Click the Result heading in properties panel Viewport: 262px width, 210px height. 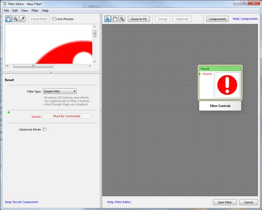[x=9, y=80]
